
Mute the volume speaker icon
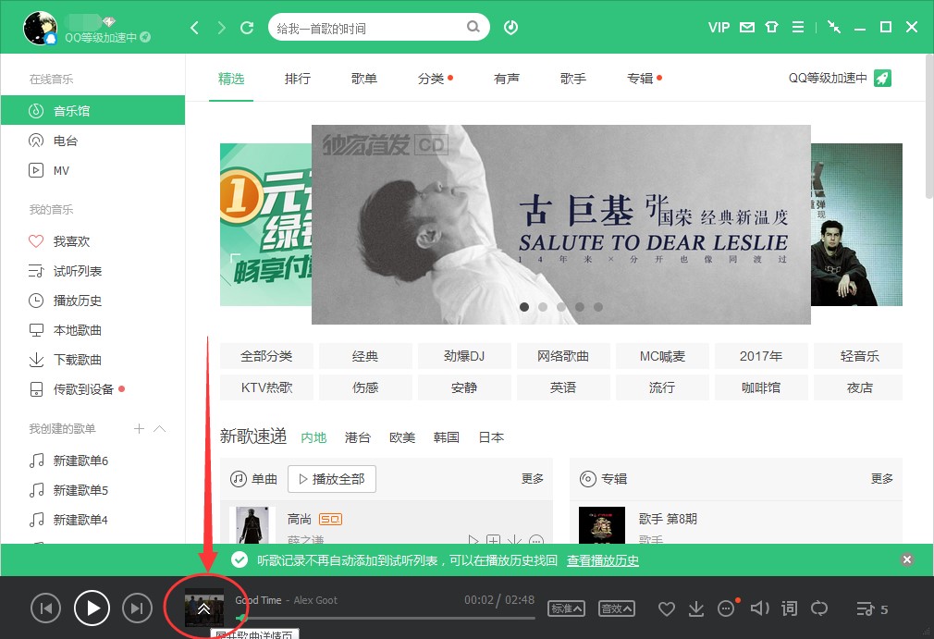click(759, 608)
